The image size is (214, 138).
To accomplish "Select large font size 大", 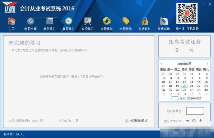I will 201,120.
